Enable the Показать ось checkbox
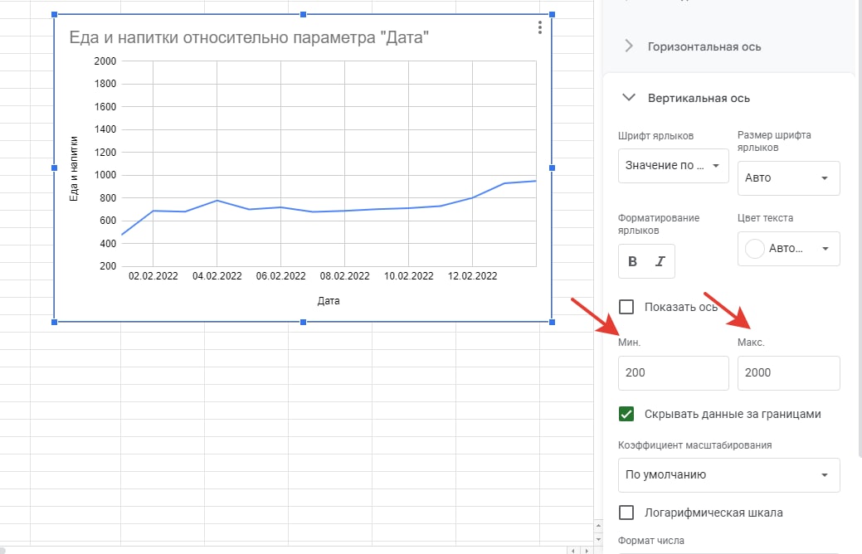The image size is (862, 554). click(x=627, y=307)
